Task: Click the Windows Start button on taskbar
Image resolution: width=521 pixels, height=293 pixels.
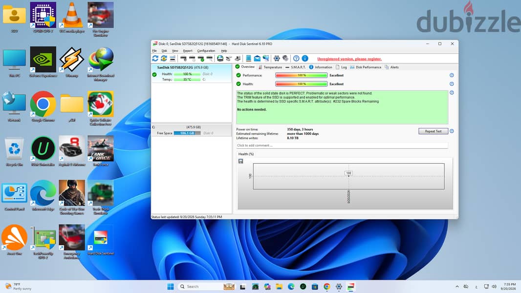Action: click(x=171, y=287)
